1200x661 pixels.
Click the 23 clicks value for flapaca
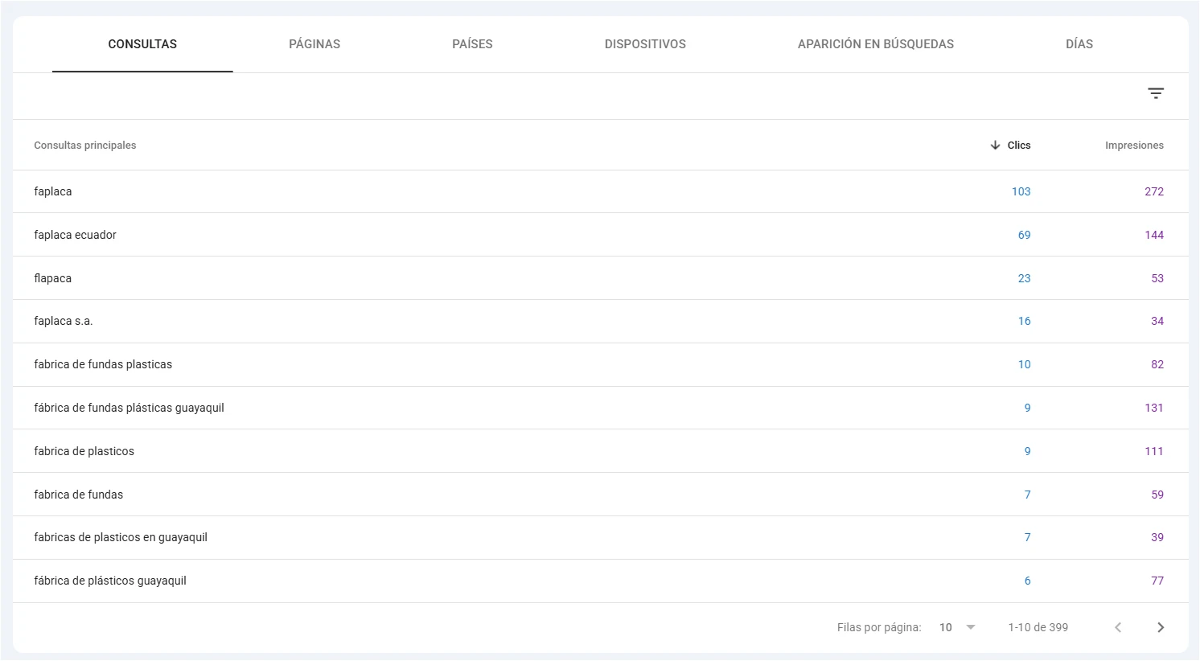[x=1024, y=278]
